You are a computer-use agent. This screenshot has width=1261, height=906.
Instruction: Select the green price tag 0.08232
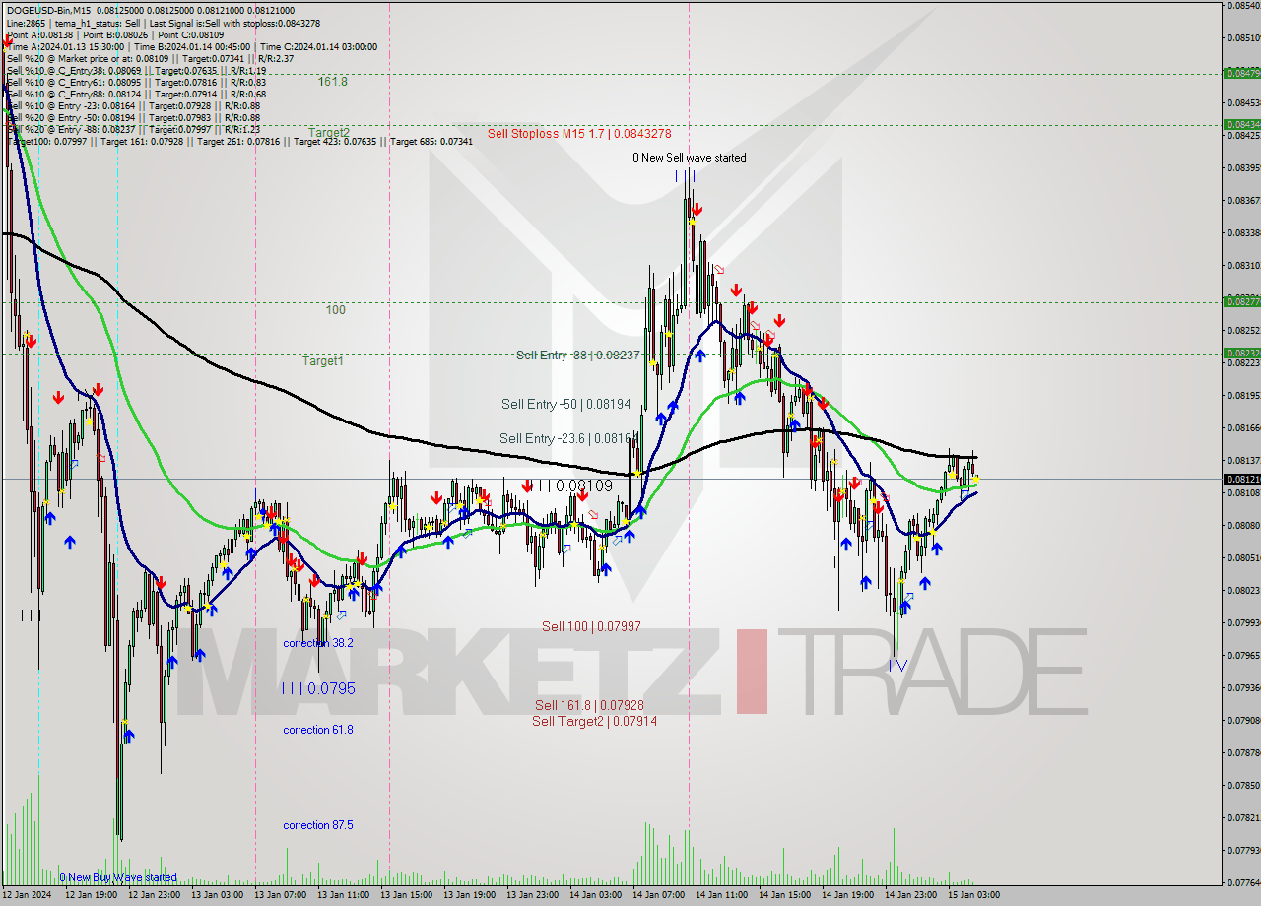1240,353
